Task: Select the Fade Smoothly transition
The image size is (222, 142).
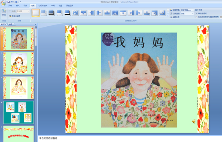Action: [44, 13]
